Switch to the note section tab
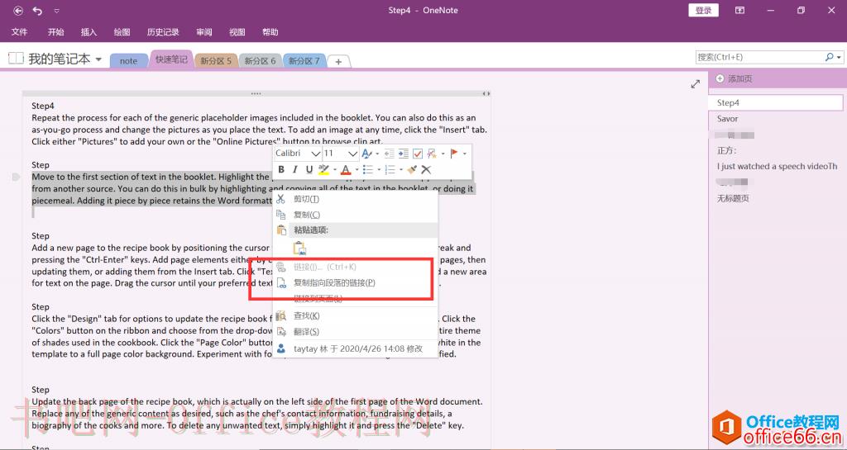The height and width of the screenshot is (450, 847). 128,61
